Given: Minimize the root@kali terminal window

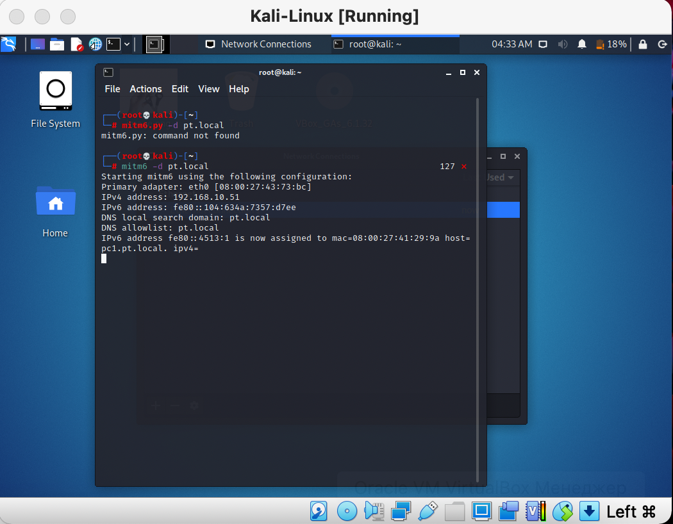Looking at the screenshot, I should tap(449, 72).
